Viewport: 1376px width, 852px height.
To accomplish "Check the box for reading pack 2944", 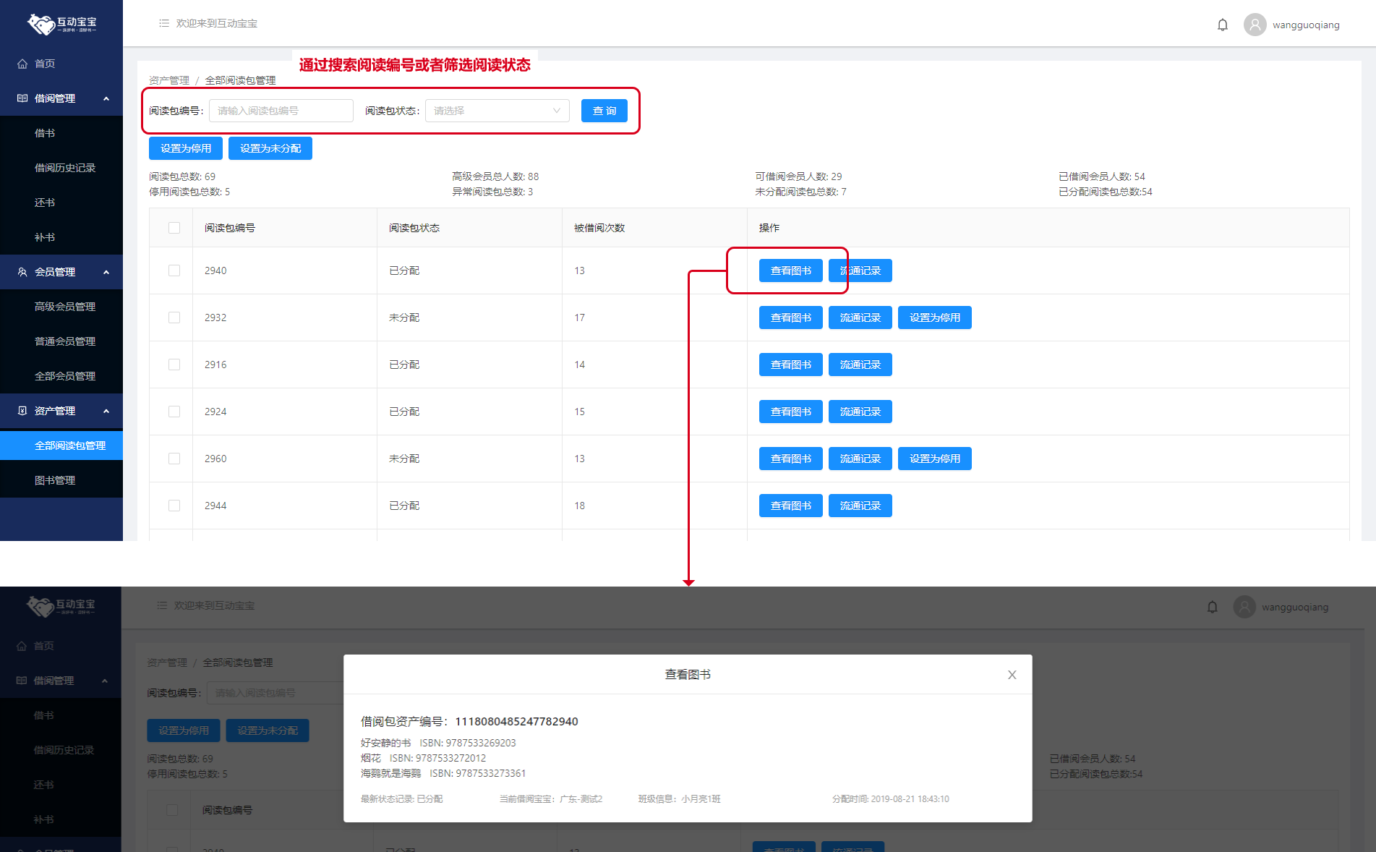I will coord(174,506).
